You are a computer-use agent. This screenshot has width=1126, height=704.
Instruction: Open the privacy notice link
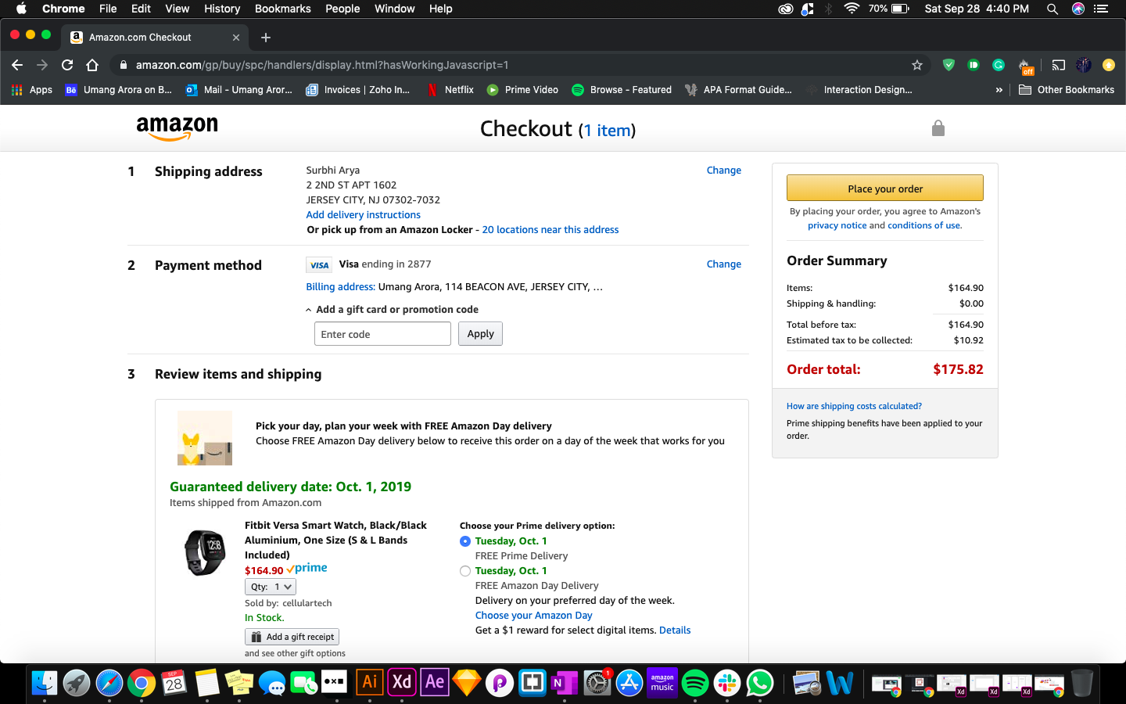pyautogui.click(x=837, y=225)
